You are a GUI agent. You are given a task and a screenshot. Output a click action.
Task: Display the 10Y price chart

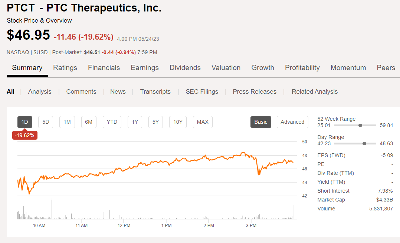(178, 122)
